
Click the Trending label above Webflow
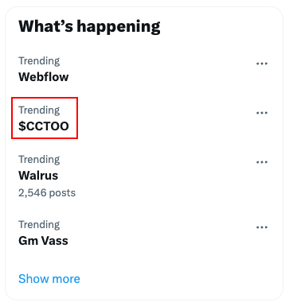pyautogui.click(x=39, y=61)
